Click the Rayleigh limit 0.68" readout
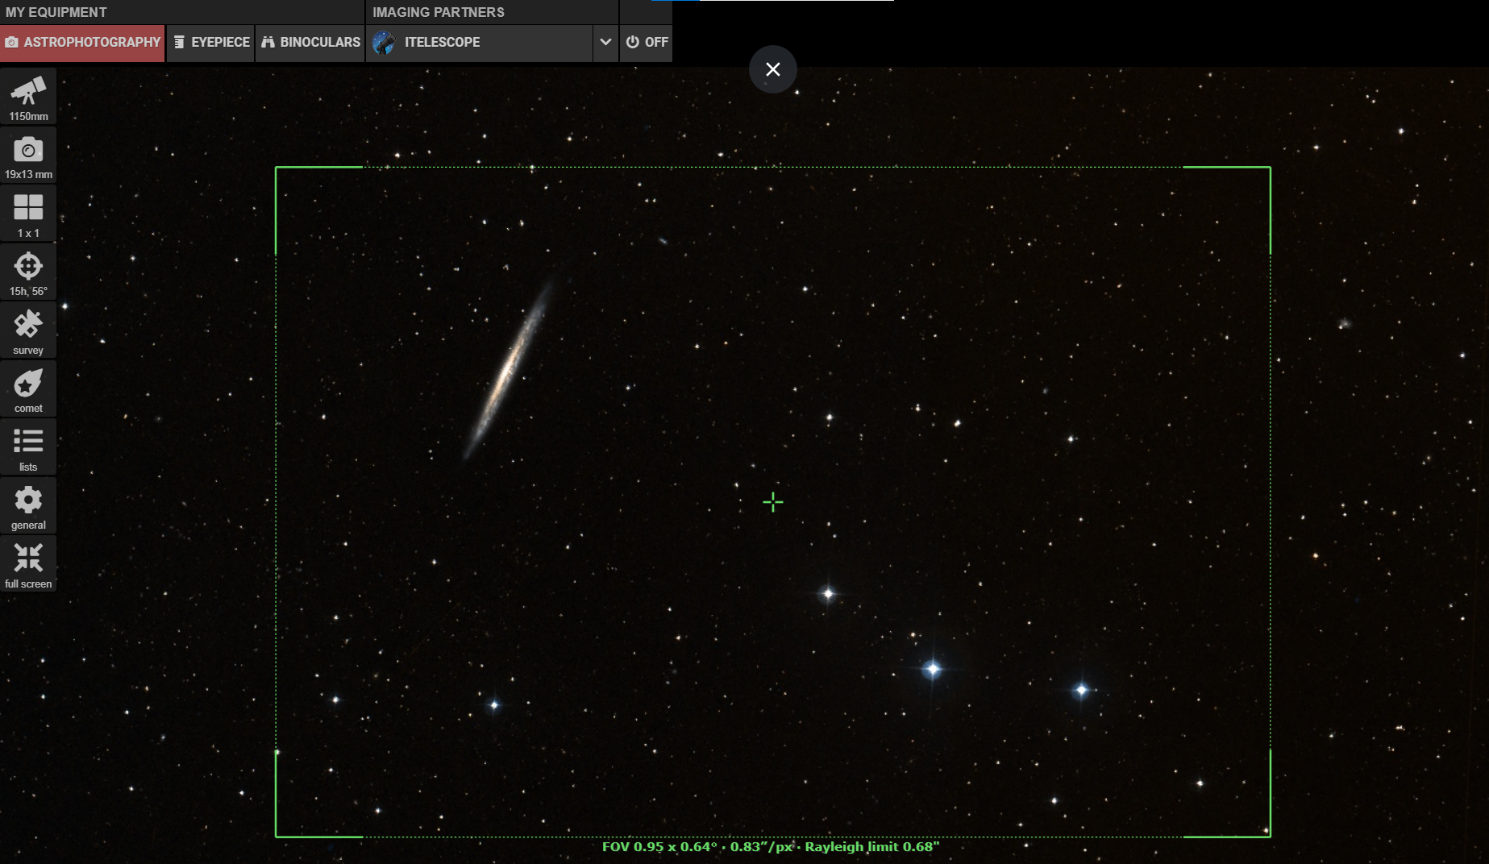 point(872,846)
